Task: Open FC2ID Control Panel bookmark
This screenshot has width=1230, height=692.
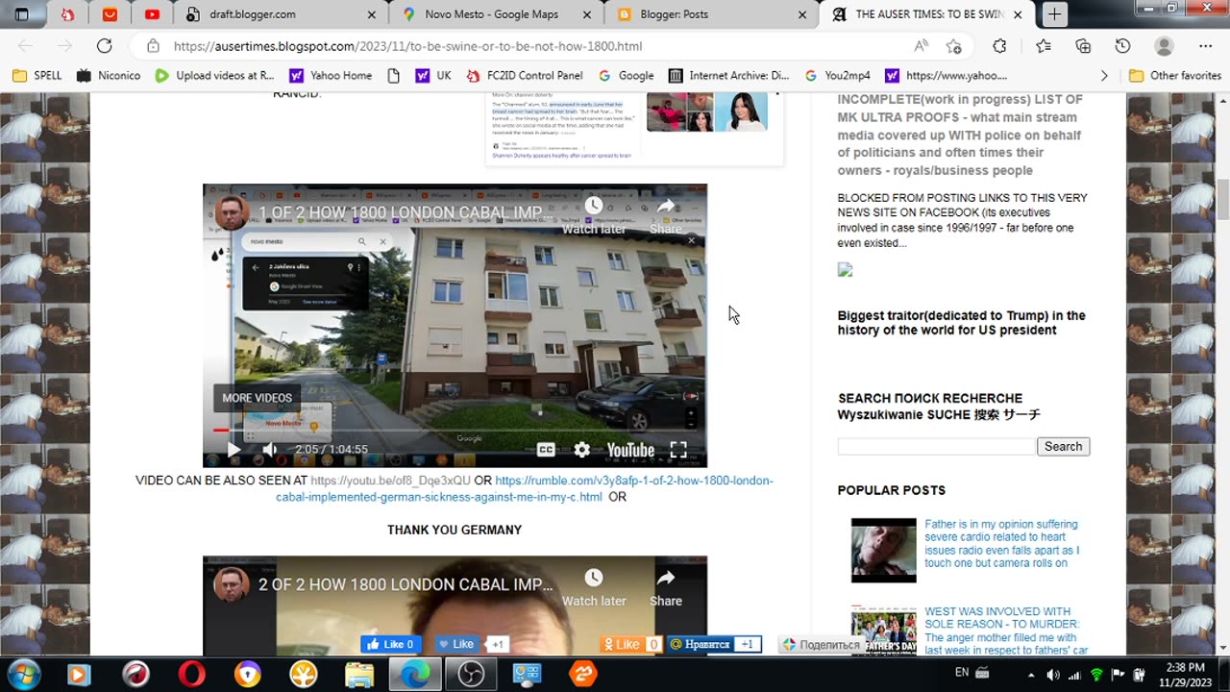Action: tap(525, 75)
